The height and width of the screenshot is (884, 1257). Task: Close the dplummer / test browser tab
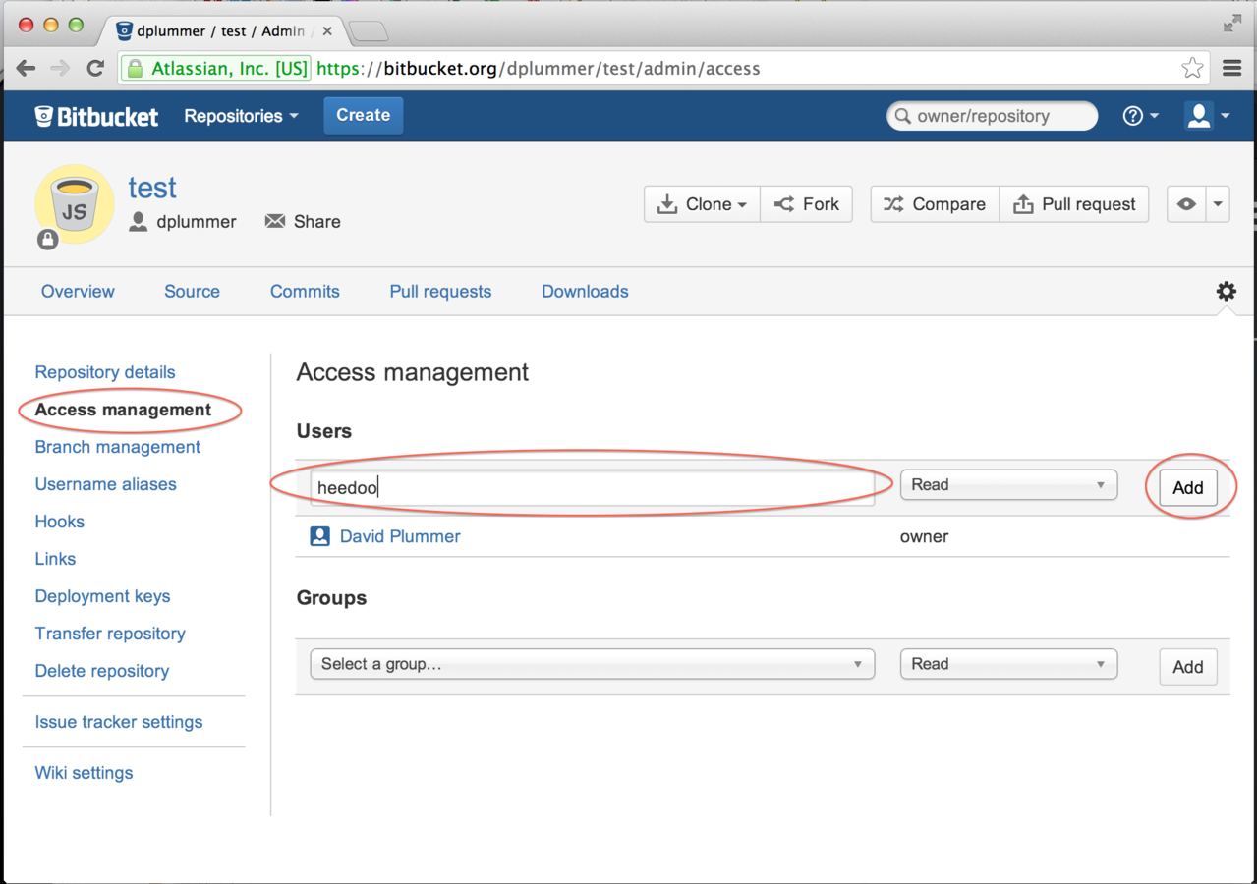point(327,31)
